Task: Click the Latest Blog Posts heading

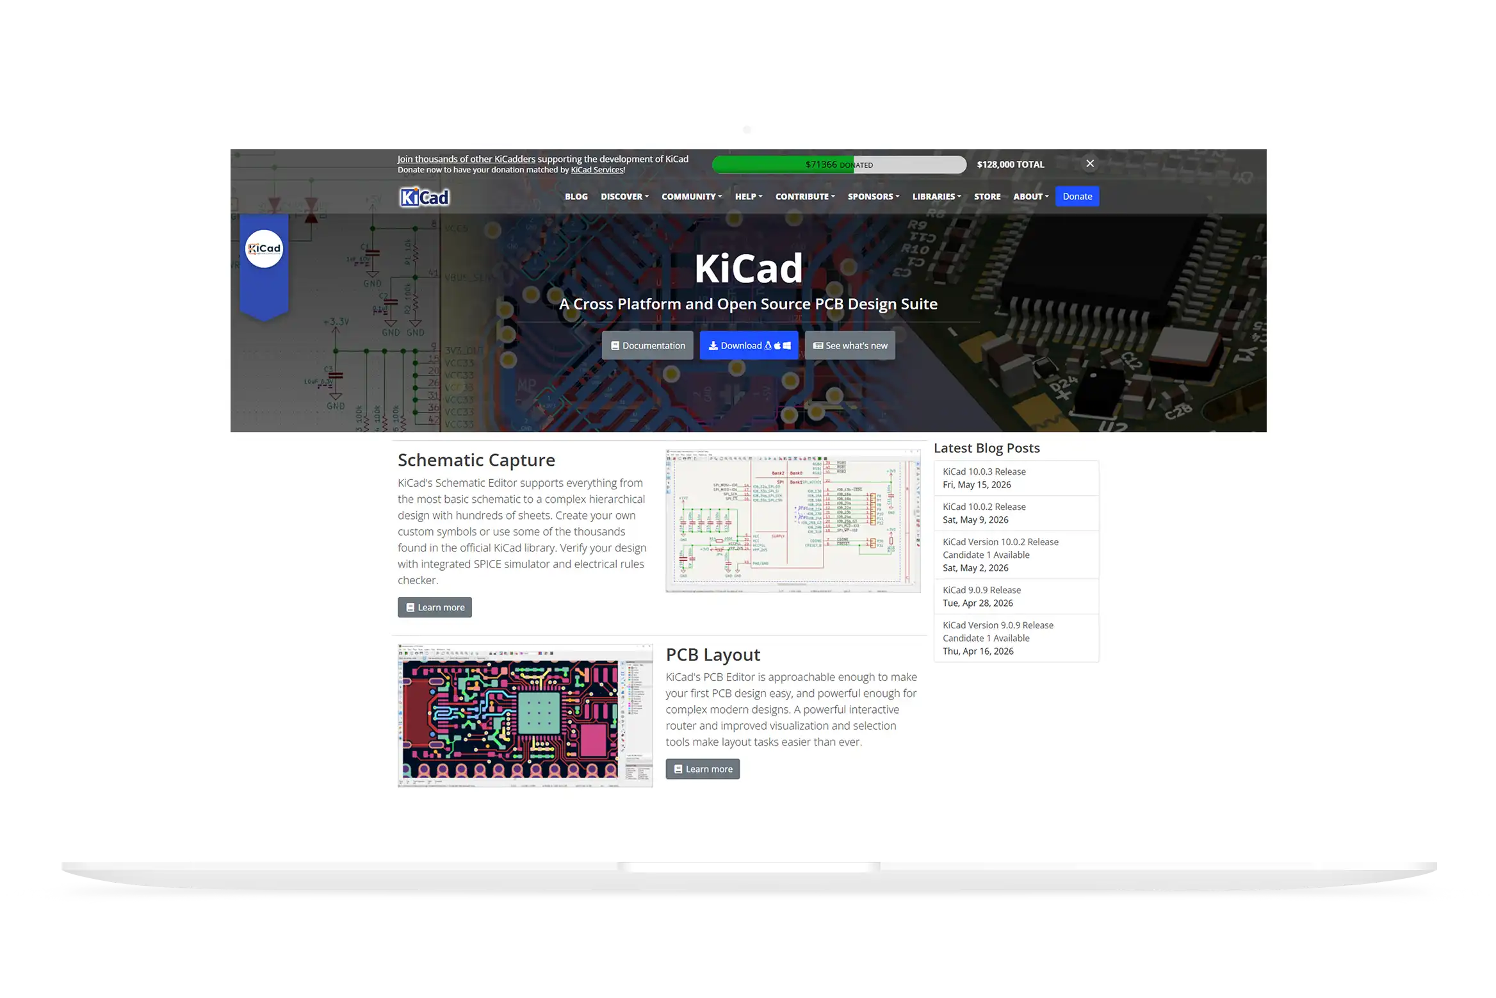Action: point(986,448)
